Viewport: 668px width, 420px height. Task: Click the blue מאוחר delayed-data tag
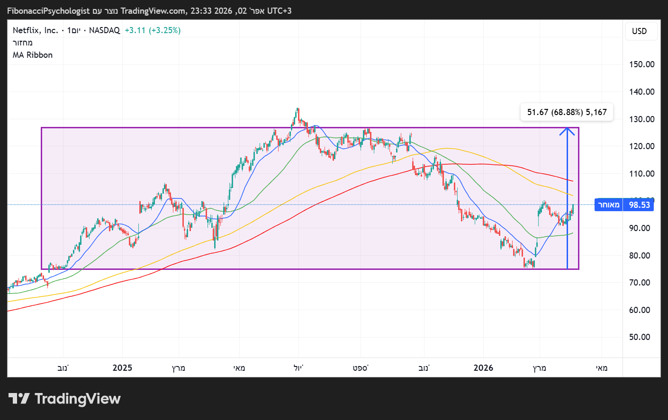click(608, 205)
